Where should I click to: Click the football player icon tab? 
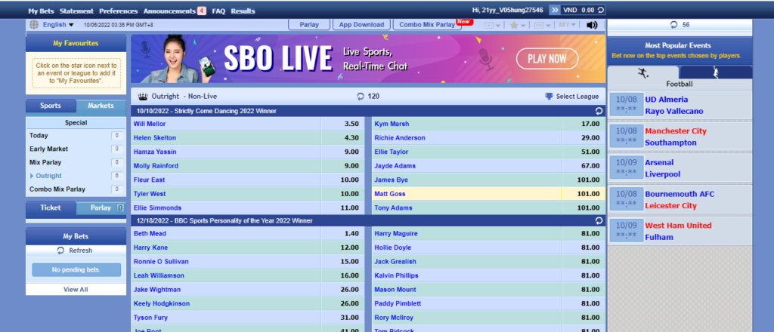click(642, 72)
